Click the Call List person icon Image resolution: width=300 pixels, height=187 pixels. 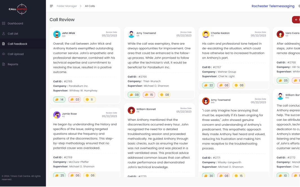pos(4,34)
